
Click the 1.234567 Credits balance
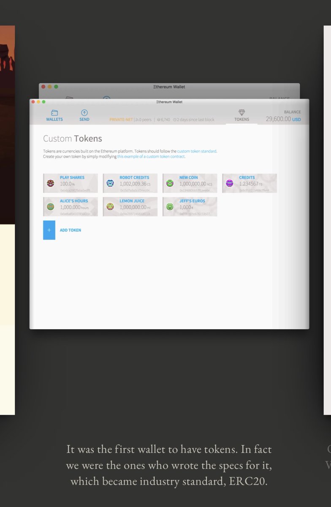click(251, 184)
